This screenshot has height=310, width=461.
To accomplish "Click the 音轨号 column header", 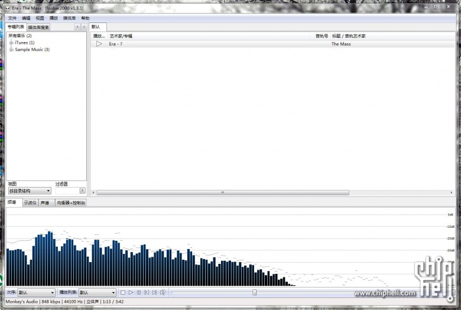I will [x=320, y=36].
